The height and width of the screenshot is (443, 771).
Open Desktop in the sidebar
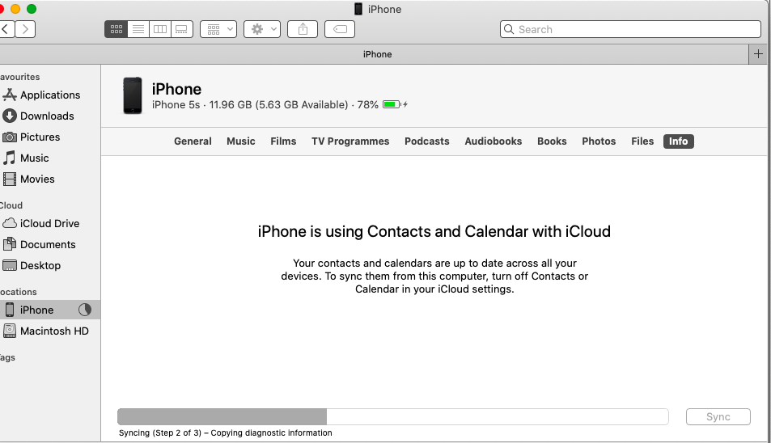click(49, 266)
